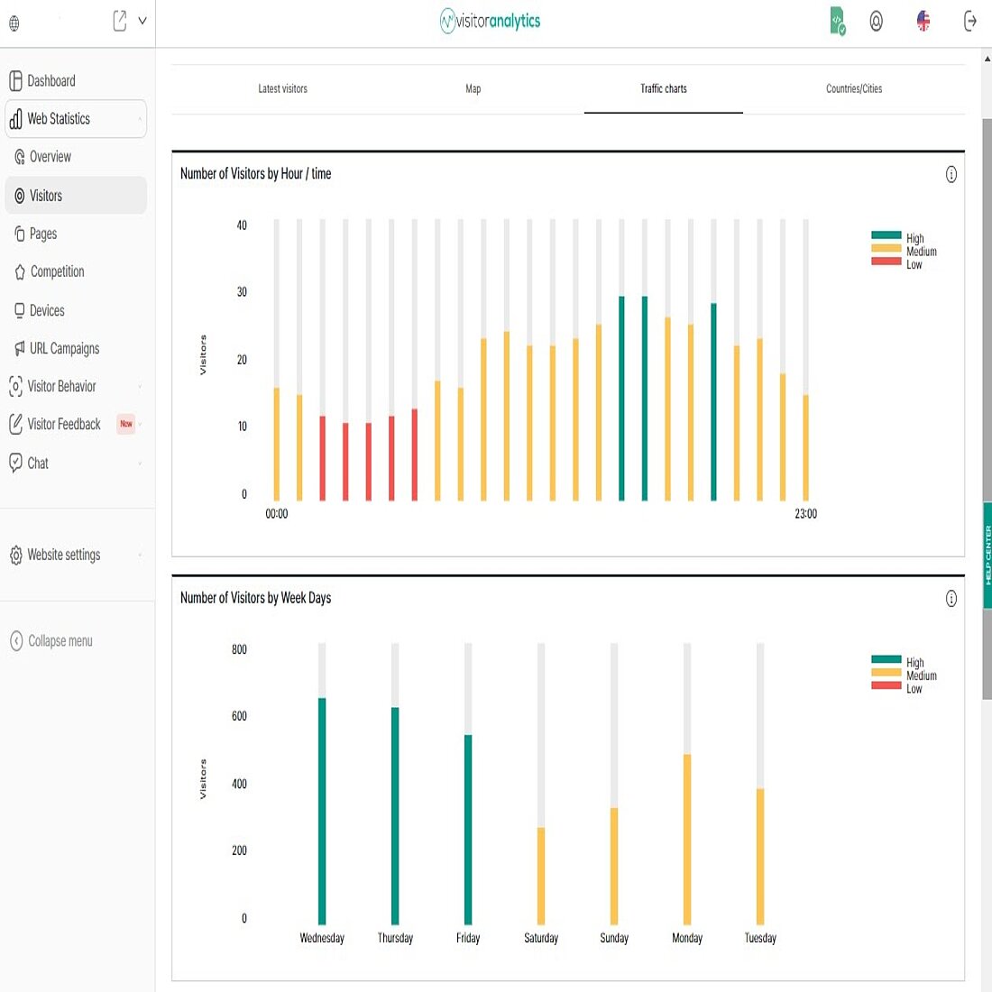Switch to the Map tab
The height and width of the screenshot is (992, 992).
(x=473, y=88)
